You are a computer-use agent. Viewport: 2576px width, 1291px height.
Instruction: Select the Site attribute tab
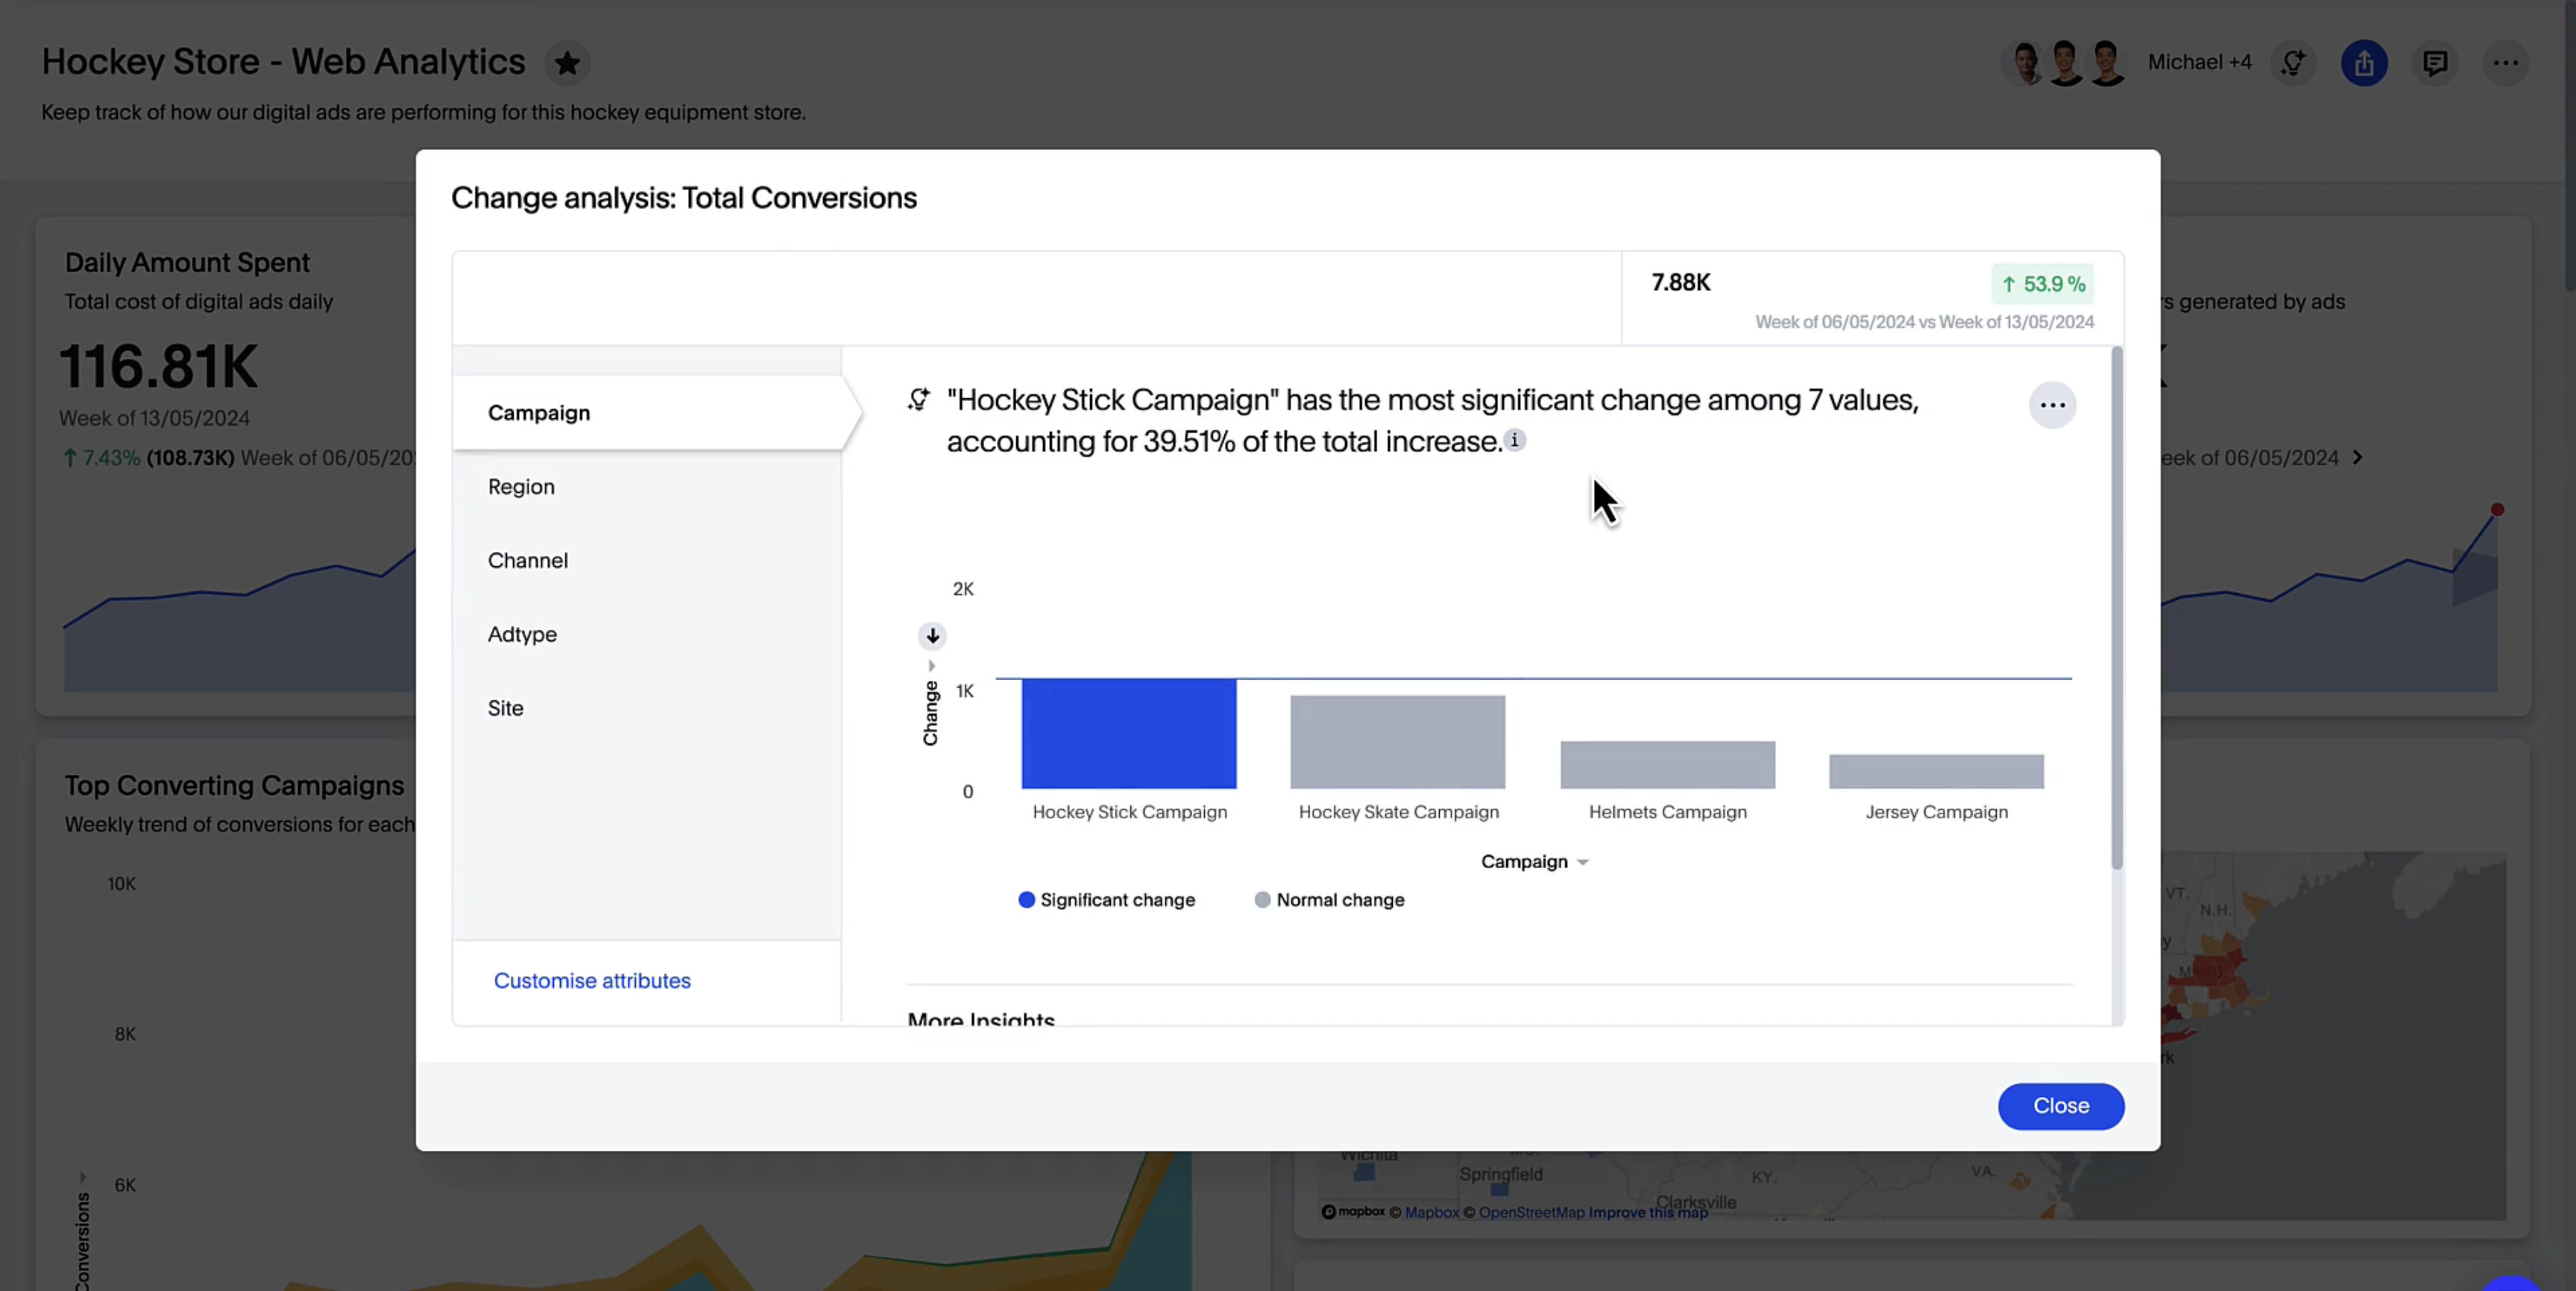point(647,708)
